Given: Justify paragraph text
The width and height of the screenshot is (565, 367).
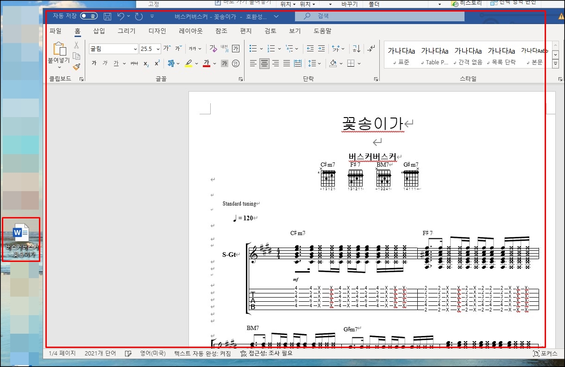Looking at the screenshot, I should (x=287, y=63).
